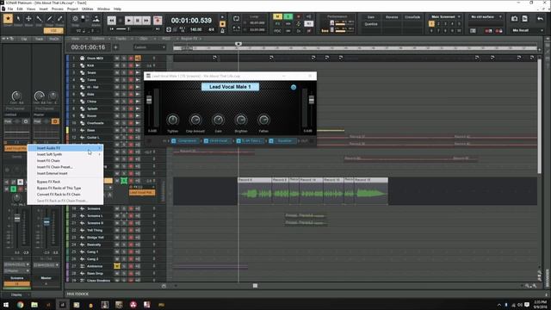Choose Insert External Insert in context menu
This screenshot has width=551, height=310.
65,173
